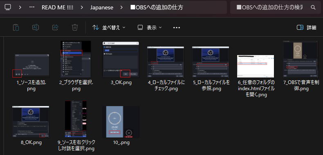The image size is (323, 155).
Task: Expand chevron after the PC monitor icon
Action: click(20, 7)
